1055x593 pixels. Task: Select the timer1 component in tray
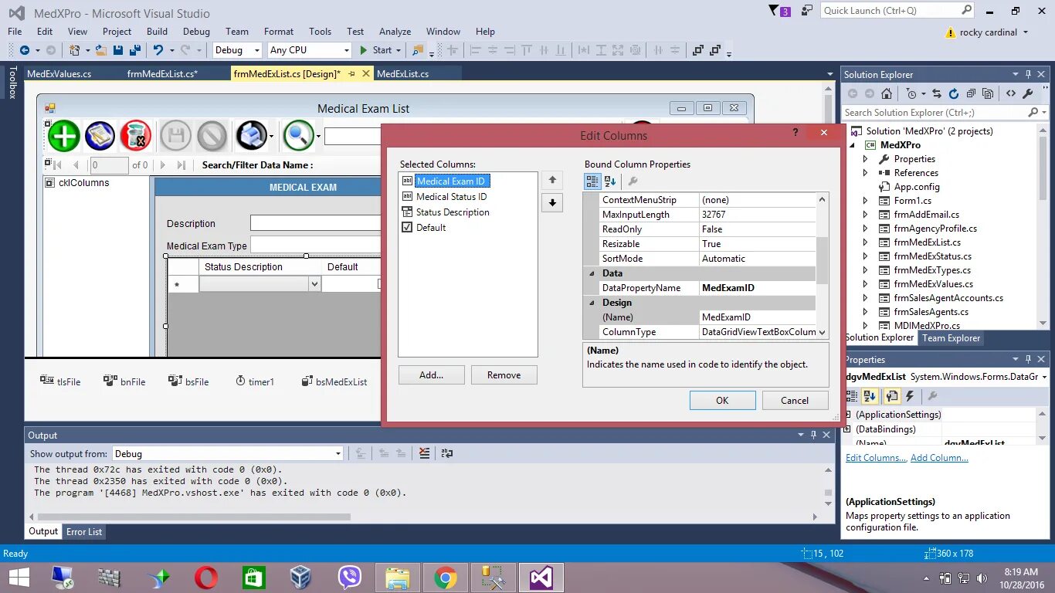coord(255,381)
